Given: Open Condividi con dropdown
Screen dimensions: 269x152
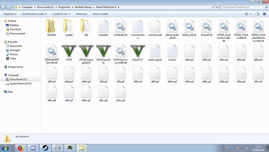Looking at the screenshot, I should (61, 14).
